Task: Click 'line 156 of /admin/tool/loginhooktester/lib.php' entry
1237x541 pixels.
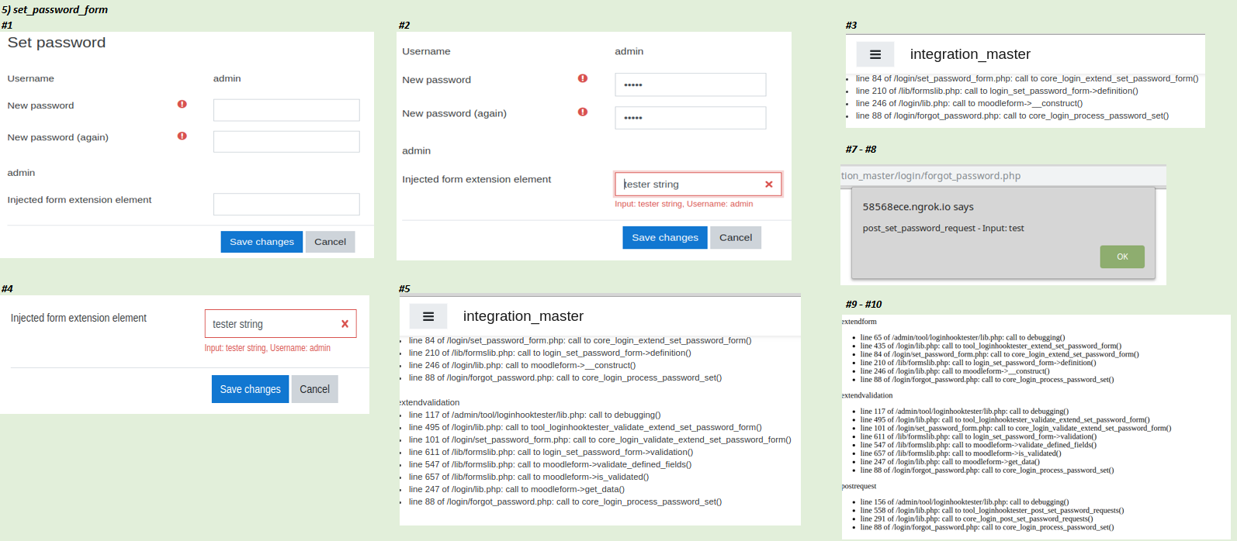Action: [x=964, y=501]
